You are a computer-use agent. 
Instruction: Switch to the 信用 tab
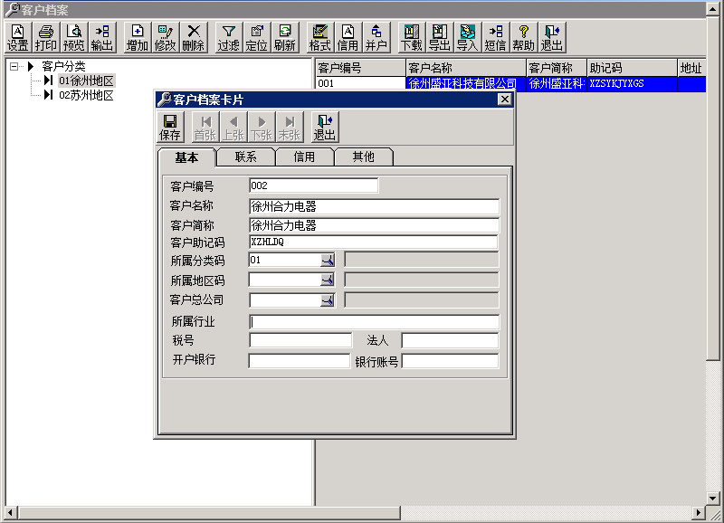(304, 157)
